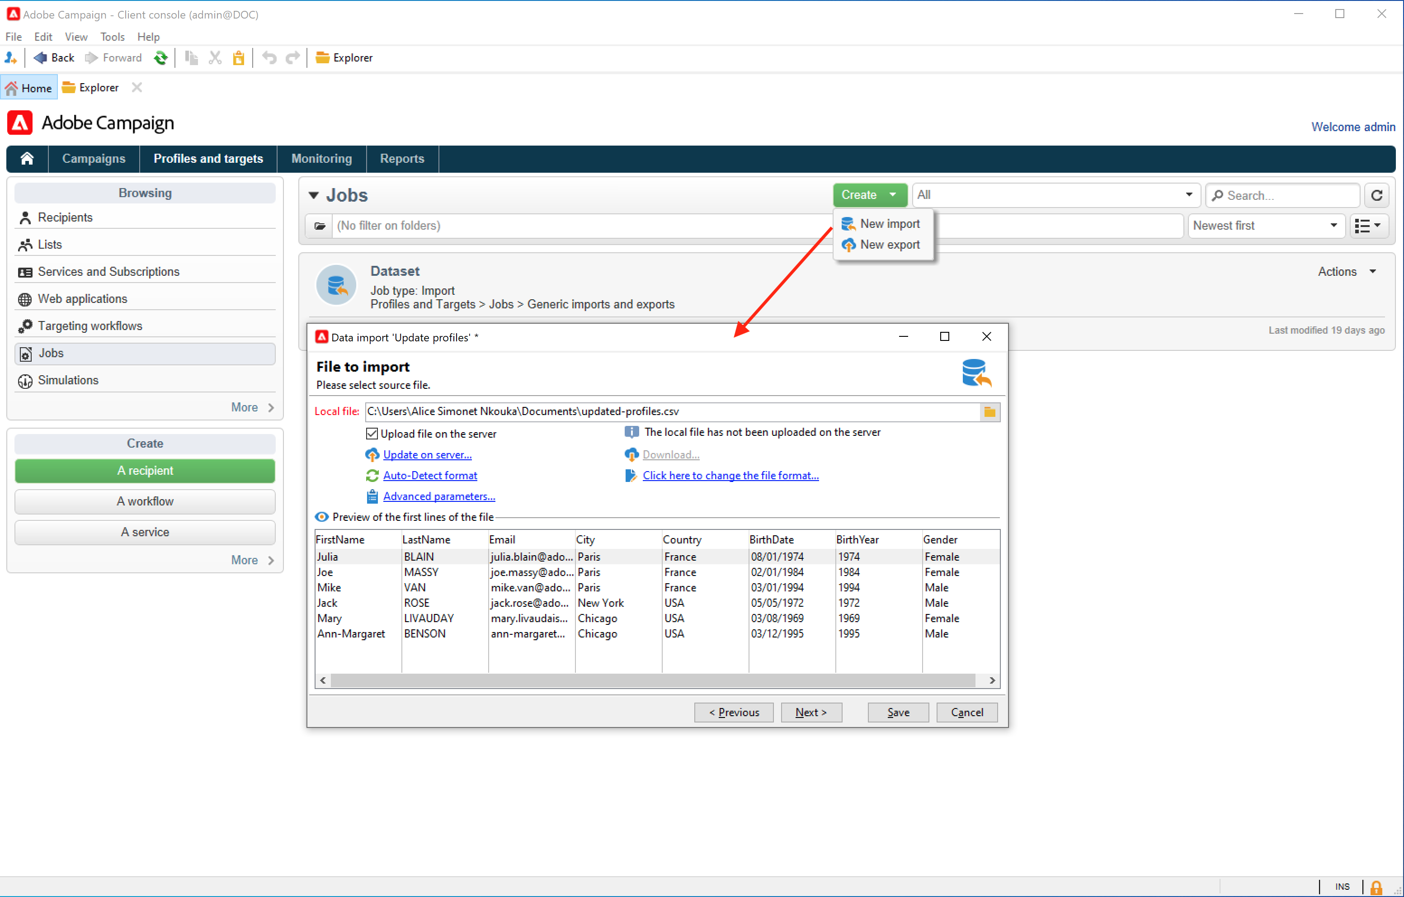
Task: Uncheck Upload file on the server
Action: (x=372, y=434)
